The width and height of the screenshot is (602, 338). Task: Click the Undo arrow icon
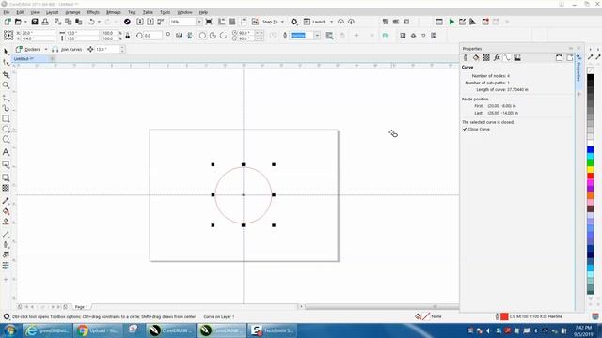tap(91, 22)
